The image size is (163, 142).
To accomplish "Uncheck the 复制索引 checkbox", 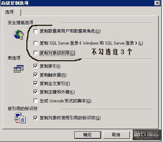I will [36, 66].
